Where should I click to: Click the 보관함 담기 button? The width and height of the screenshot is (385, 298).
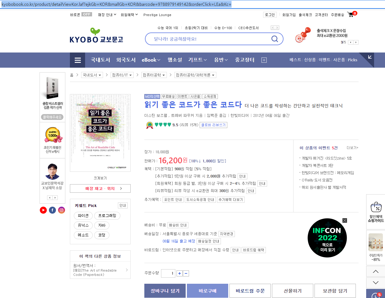335,291
